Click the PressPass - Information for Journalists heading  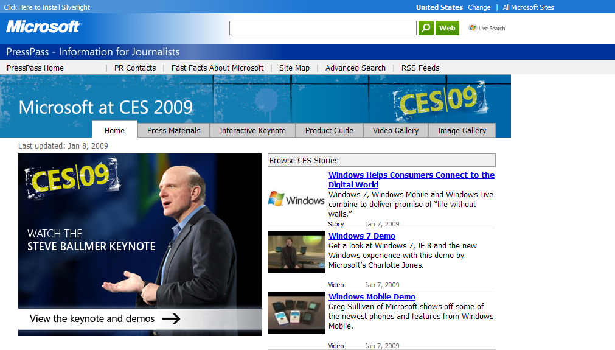coord(92,52)
